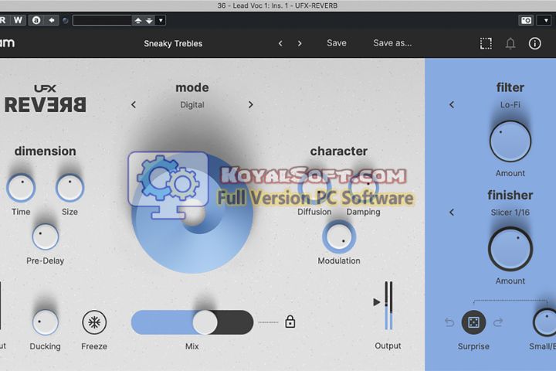Click the UFX REVERB logo
The height and width of the screenshot is (371, 556).
point(45,99)
